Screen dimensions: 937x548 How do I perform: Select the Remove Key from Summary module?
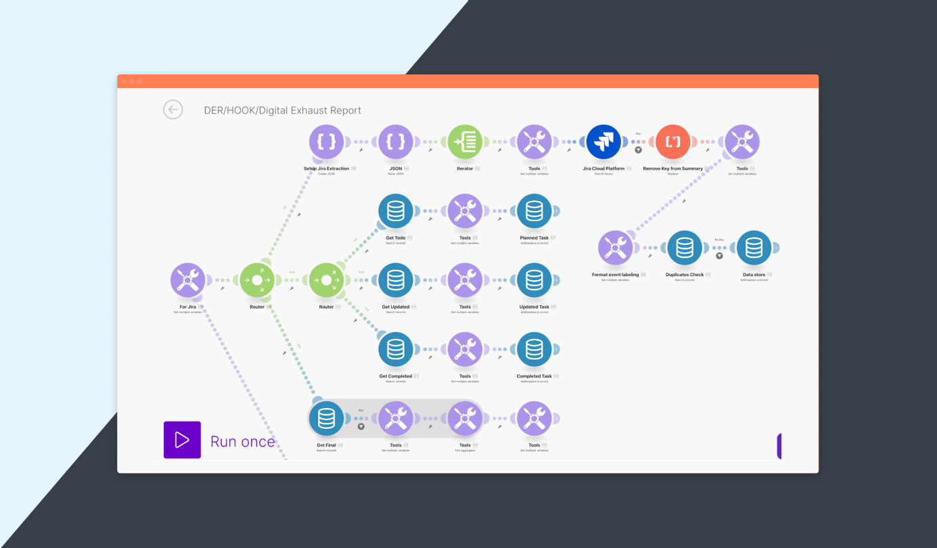[x=673, y=142]
